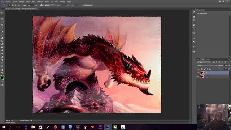The image size is (231, 130).
Task: Open status bar info arrow
Action: pyautogui.click(x=40, y=120)
